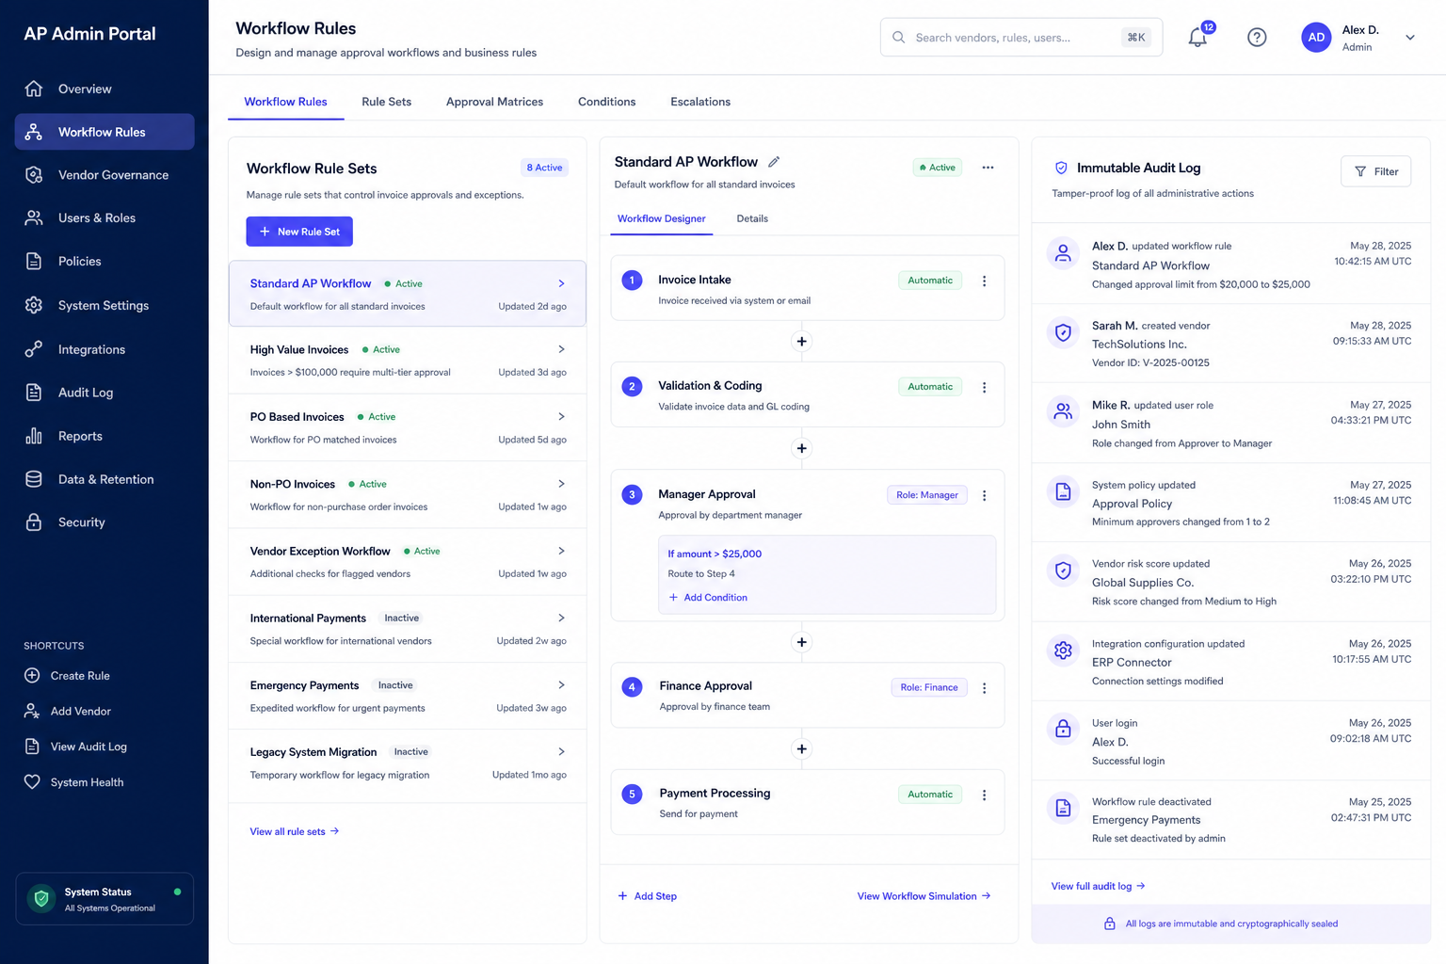Open the Escalations tab

tap(700, 102)
